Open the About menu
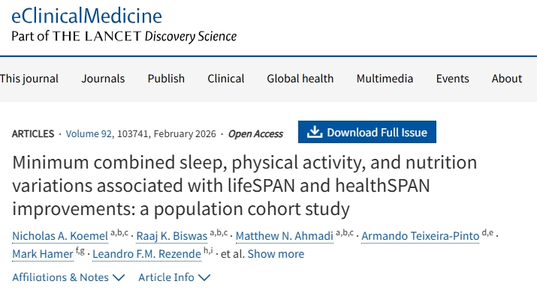Screen dimensions: 537x290 pyautogui.click(x=507, y=79)
